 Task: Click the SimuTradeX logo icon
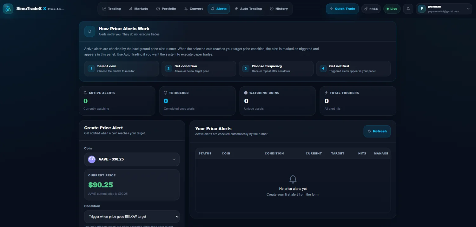point(8,9)
